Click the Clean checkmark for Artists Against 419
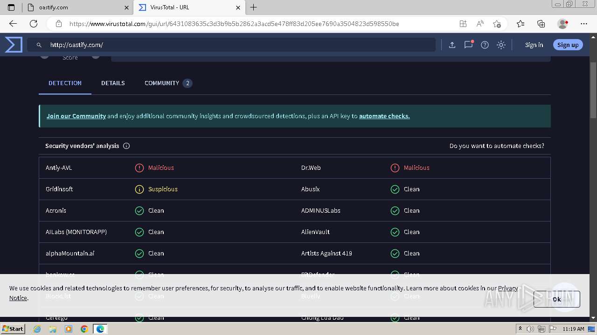Image resolution: width=597 pixels, height=335 pixels. coord(395,254)
